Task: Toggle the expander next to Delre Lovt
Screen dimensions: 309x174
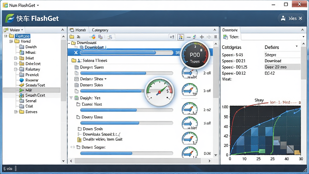Action: [x=16, y=63]
